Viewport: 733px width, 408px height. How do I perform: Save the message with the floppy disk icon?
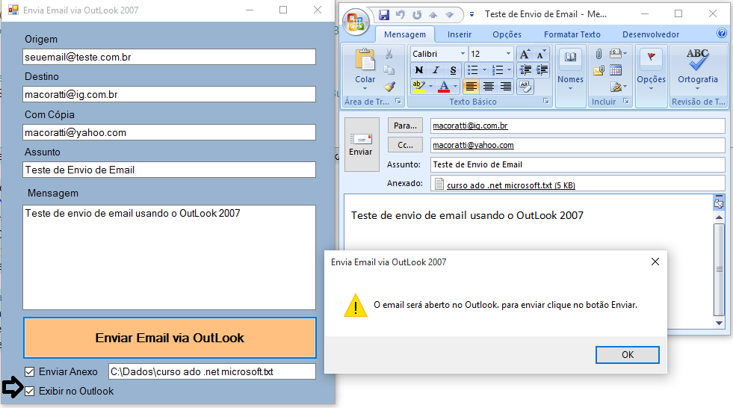384,14
